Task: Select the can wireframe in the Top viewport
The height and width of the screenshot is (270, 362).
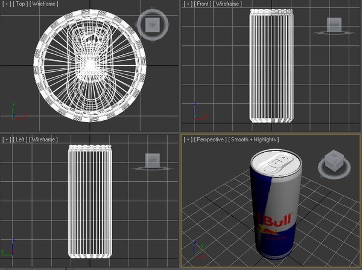Action: click(x=90, y=66)
